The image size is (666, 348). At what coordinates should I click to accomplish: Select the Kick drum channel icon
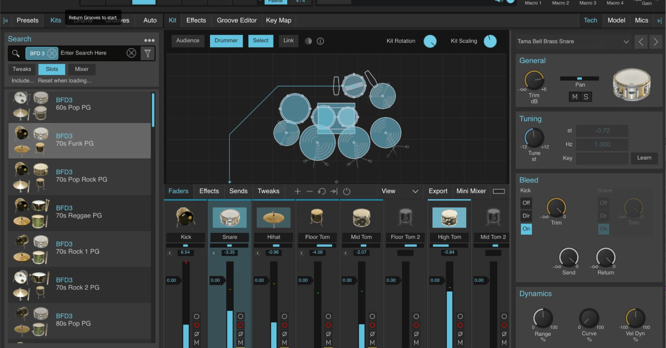click(x=186, y=217)
